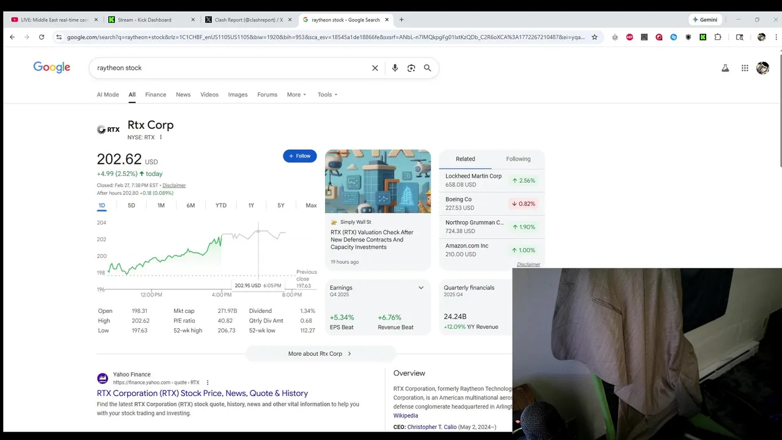Viewport: 782px width, 440px height.
Task: Click the address bar URL
Action: point(325,37)
